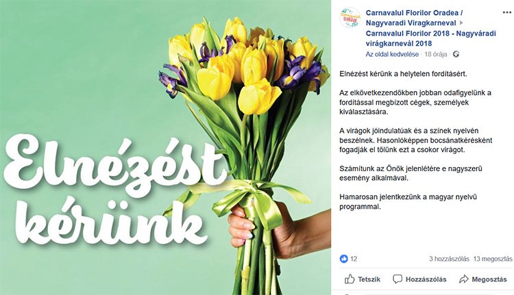Viewport: 514px width, 295px height.
Task: Click the globe public-audience icon
Action: coord(456,54)
